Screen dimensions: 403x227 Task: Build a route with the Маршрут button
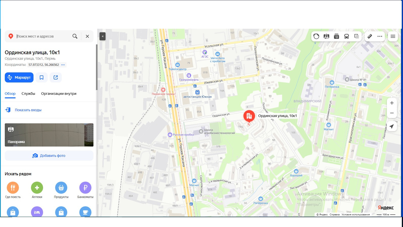[x=19, y=77]
